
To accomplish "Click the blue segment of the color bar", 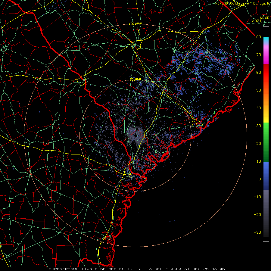I will [x=266, y=176].
